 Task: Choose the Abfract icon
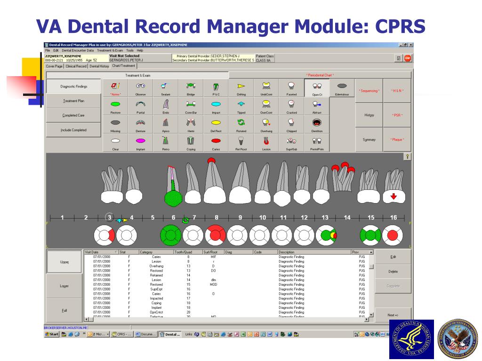317,106
